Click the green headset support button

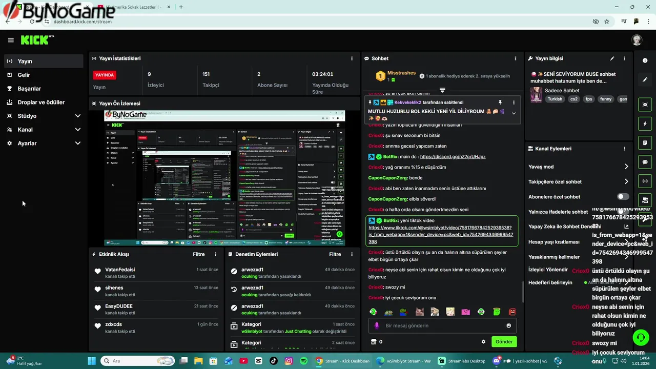click(x=641, y=337)
